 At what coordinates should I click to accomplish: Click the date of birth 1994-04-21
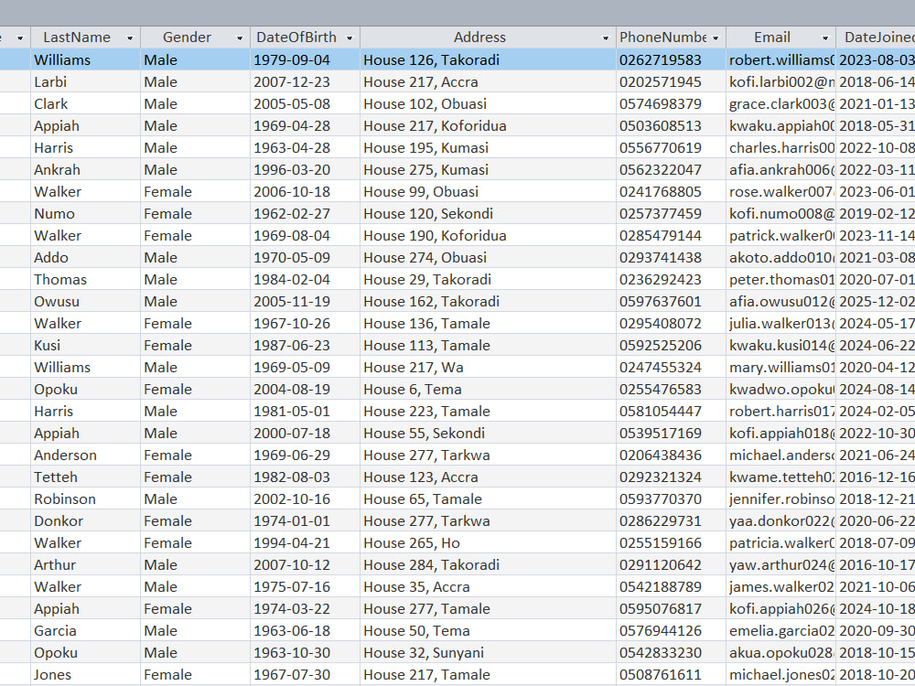[305, 542]
